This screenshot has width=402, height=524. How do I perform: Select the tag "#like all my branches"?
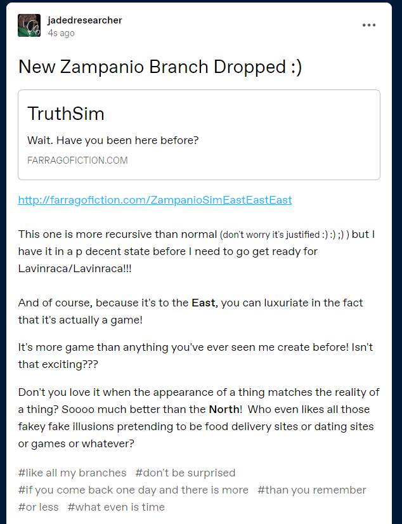72,473
